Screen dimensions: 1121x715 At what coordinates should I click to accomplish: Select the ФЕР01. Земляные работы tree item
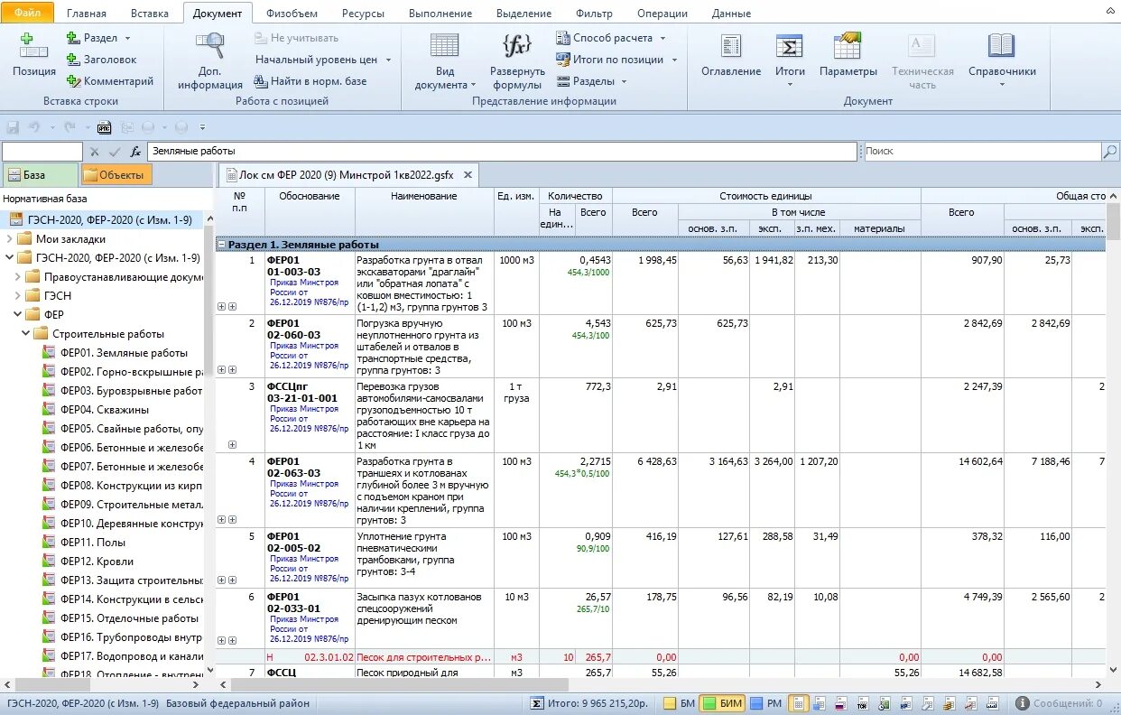tap(125, 353)
